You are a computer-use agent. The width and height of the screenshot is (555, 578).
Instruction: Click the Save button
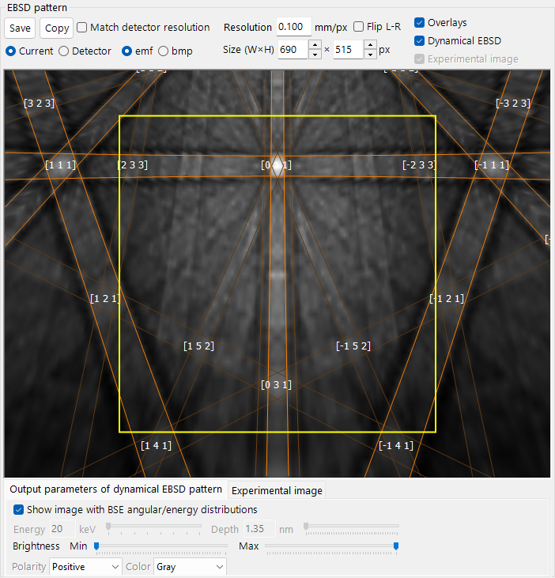pyautogui.click(x=20, y=28)
